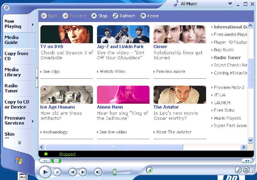Expand the Premium Services arrow menu
Viewport: 257px width, 180px height.
click(x=33, y=121)
